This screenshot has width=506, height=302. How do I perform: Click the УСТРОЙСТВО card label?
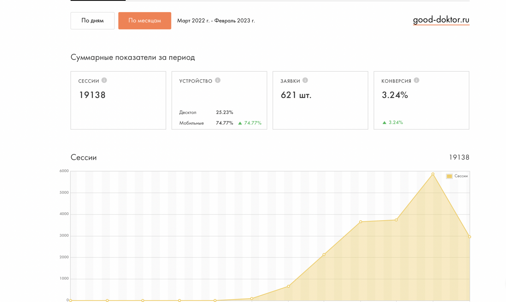pyautogui.click(x=196, y=81)
